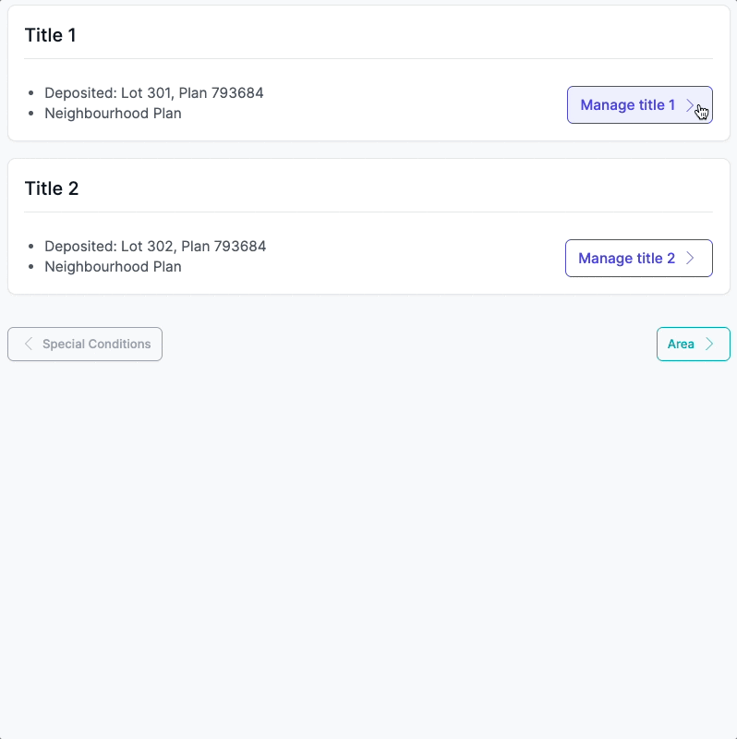Screen dimensions: 737x739
Task: Click the Neighbourhood Plan bullet in Title 2
Action: coord(32,267)
